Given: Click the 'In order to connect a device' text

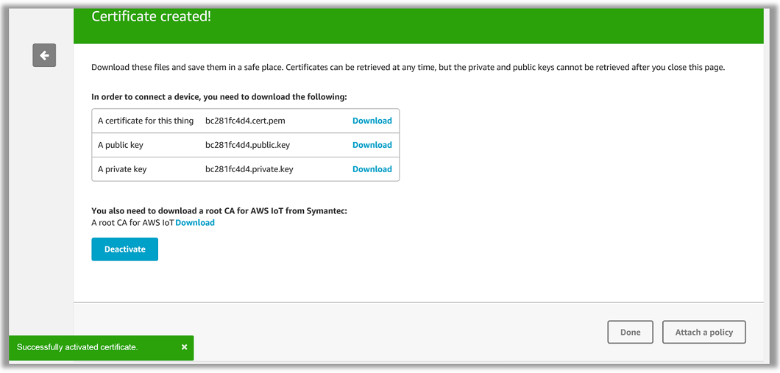Looking at the screenshot, I should click(219, 96).
